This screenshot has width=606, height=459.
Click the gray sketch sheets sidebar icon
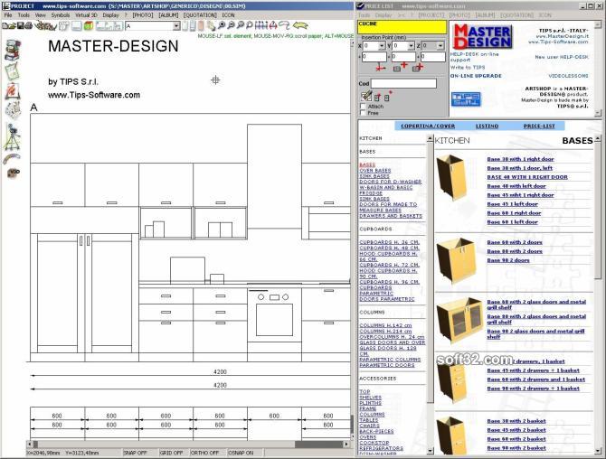13,110
